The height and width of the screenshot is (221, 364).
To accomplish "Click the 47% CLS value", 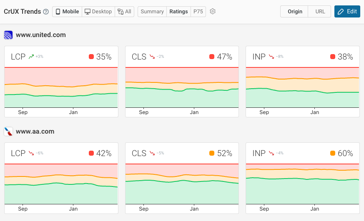I will (x=224, y=57).
